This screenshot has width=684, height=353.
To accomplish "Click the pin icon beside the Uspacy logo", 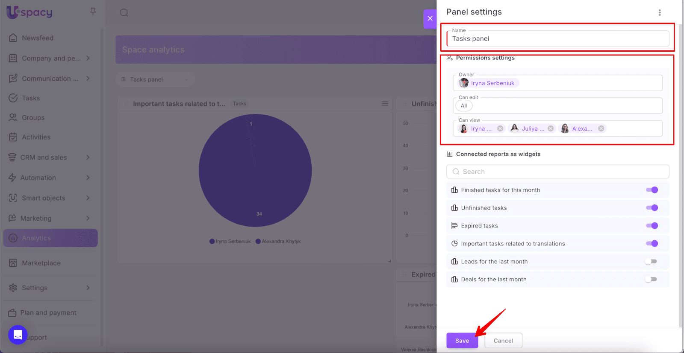I will pos(93,12).
